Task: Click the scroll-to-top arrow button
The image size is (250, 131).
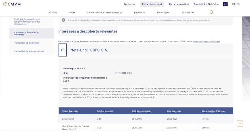Action: 240,124
